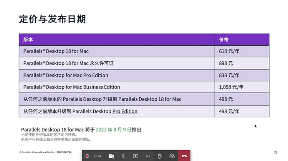
Task: Click the red hang up button
Action: (x=184, y=156)
